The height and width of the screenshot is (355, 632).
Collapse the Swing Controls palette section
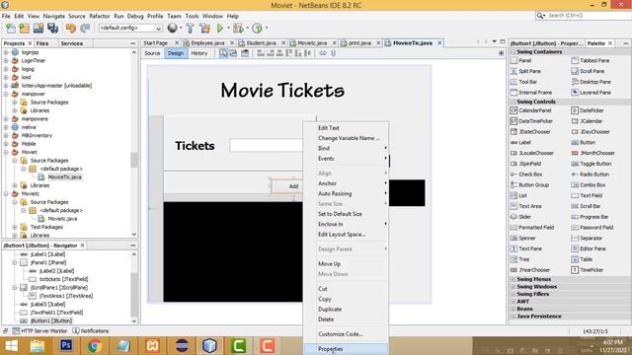tap(513, 102)
